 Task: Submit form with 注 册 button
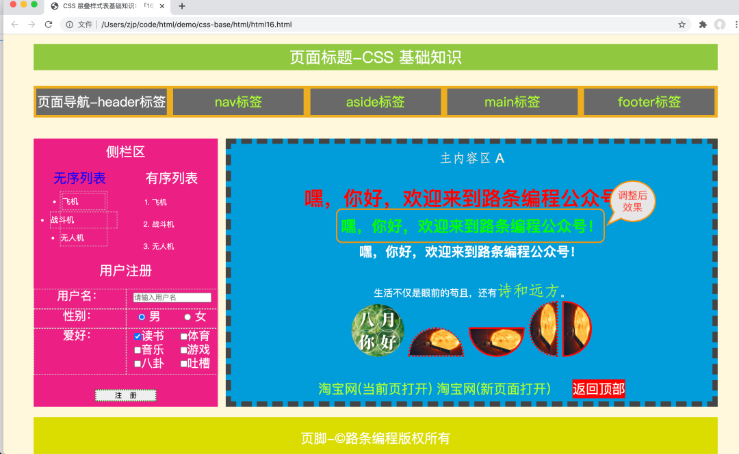click(x=125, y=395)
